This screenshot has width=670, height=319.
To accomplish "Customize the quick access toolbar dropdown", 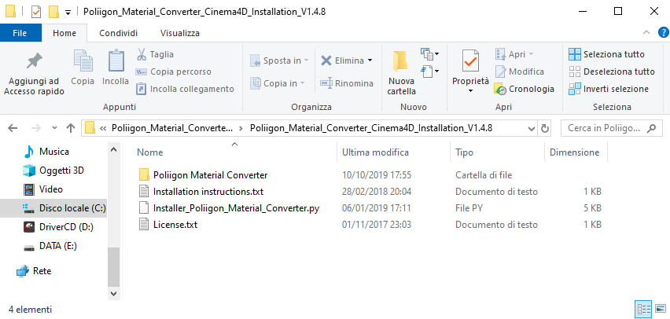I will (68, 13).
